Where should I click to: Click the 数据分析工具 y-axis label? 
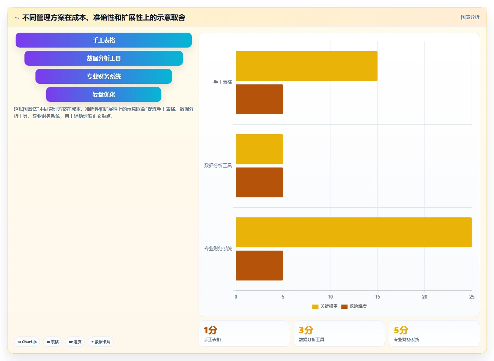[x=218, y=165]
